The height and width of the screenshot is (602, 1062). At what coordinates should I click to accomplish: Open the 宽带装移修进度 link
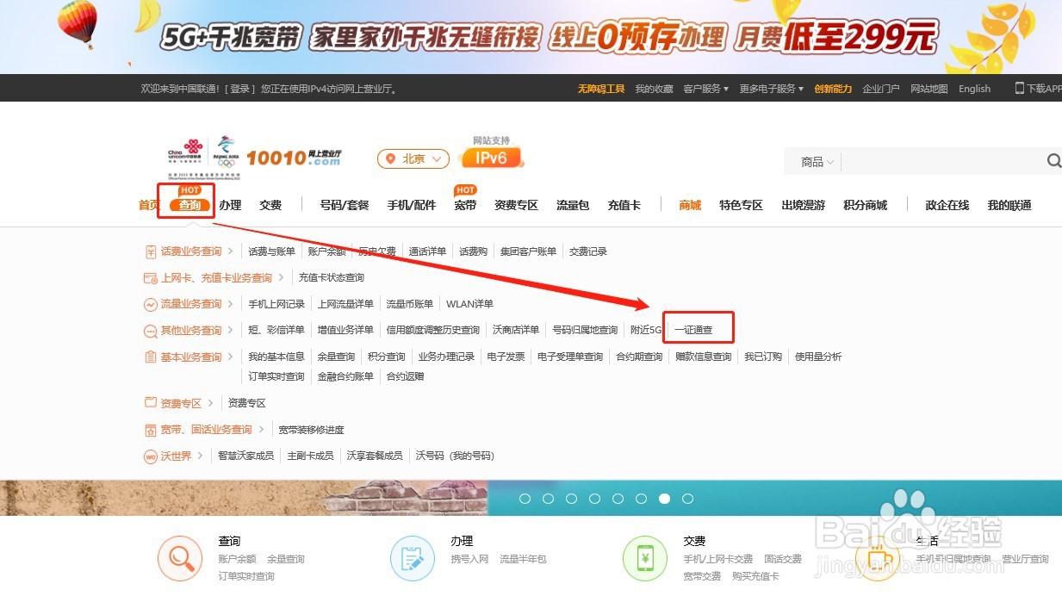coord(311,430)
